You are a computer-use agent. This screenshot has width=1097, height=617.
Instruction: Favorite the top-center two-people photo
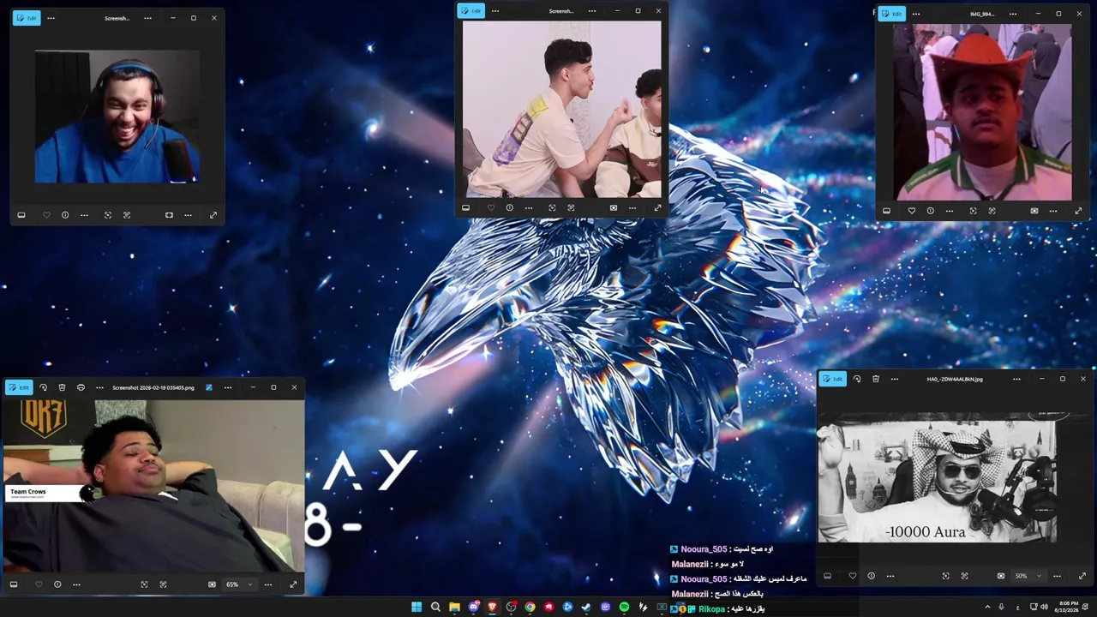pos(490,207)
